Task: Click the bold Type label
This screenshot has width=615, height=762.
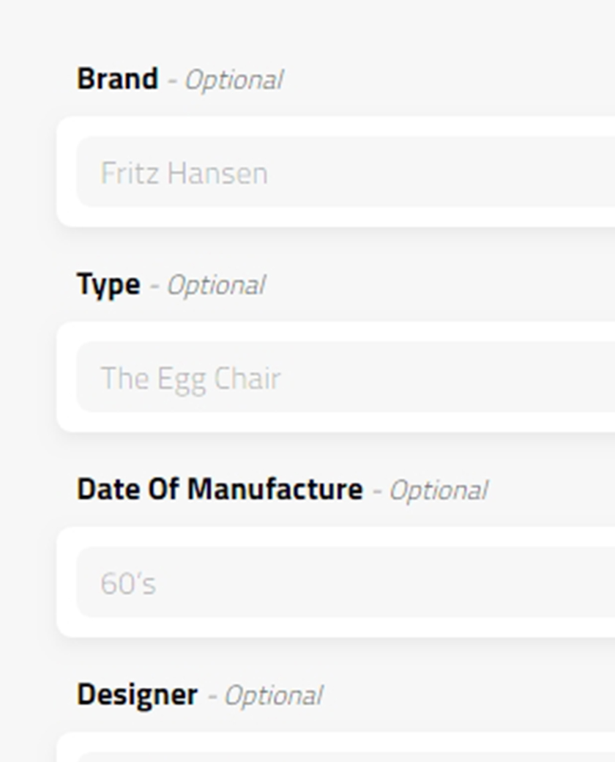Action: [x=108, y=284]
